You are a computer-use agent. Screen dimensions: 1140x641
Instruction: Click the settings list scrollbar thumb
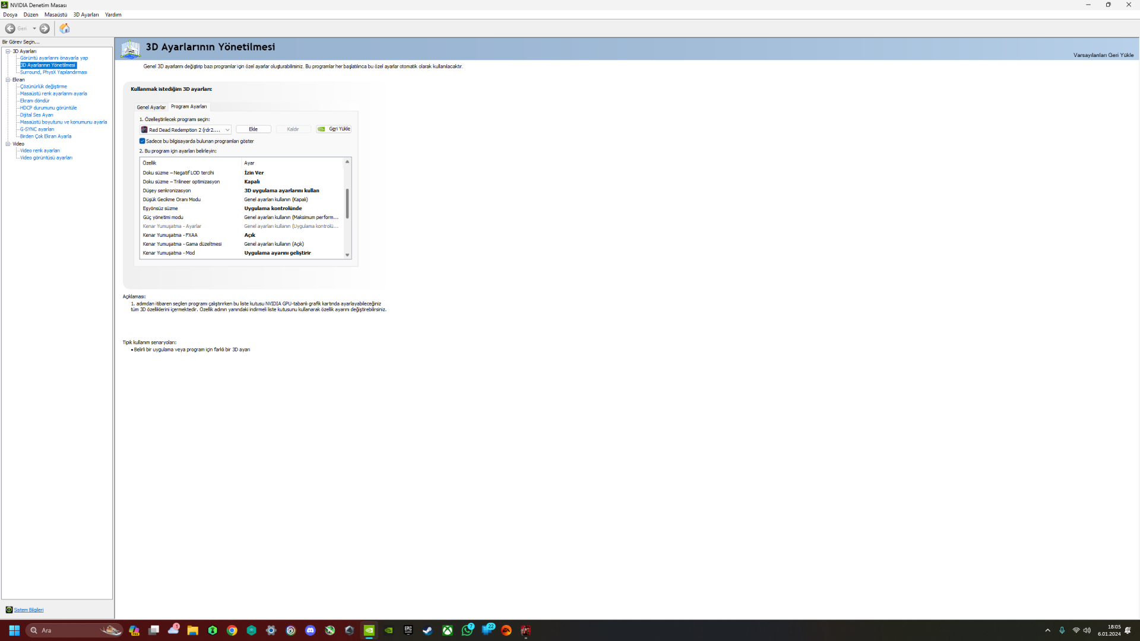click(347, 203)
